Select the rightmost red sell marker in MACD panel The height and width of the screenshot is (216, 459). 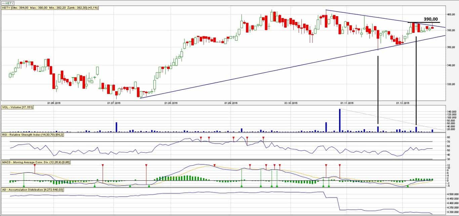(340, 165)
